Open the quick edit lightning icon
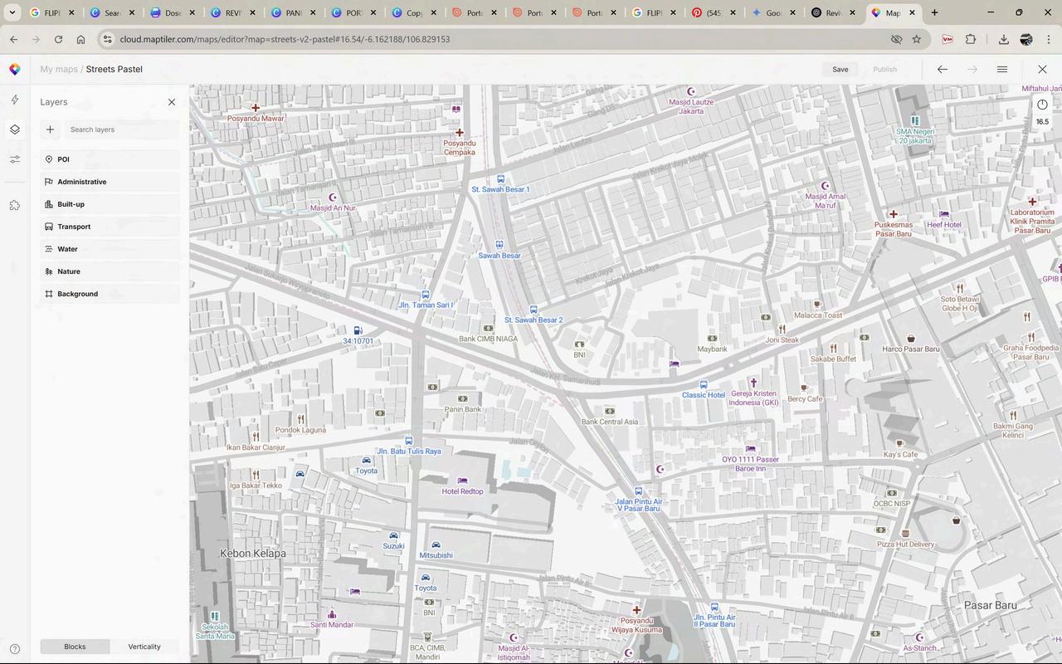 pos(15,100)
